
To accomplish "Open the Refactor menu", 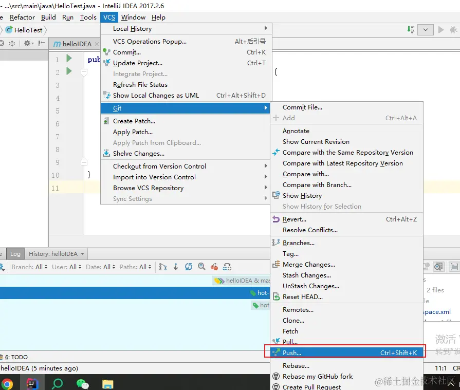I will click(x=22, y=17).
